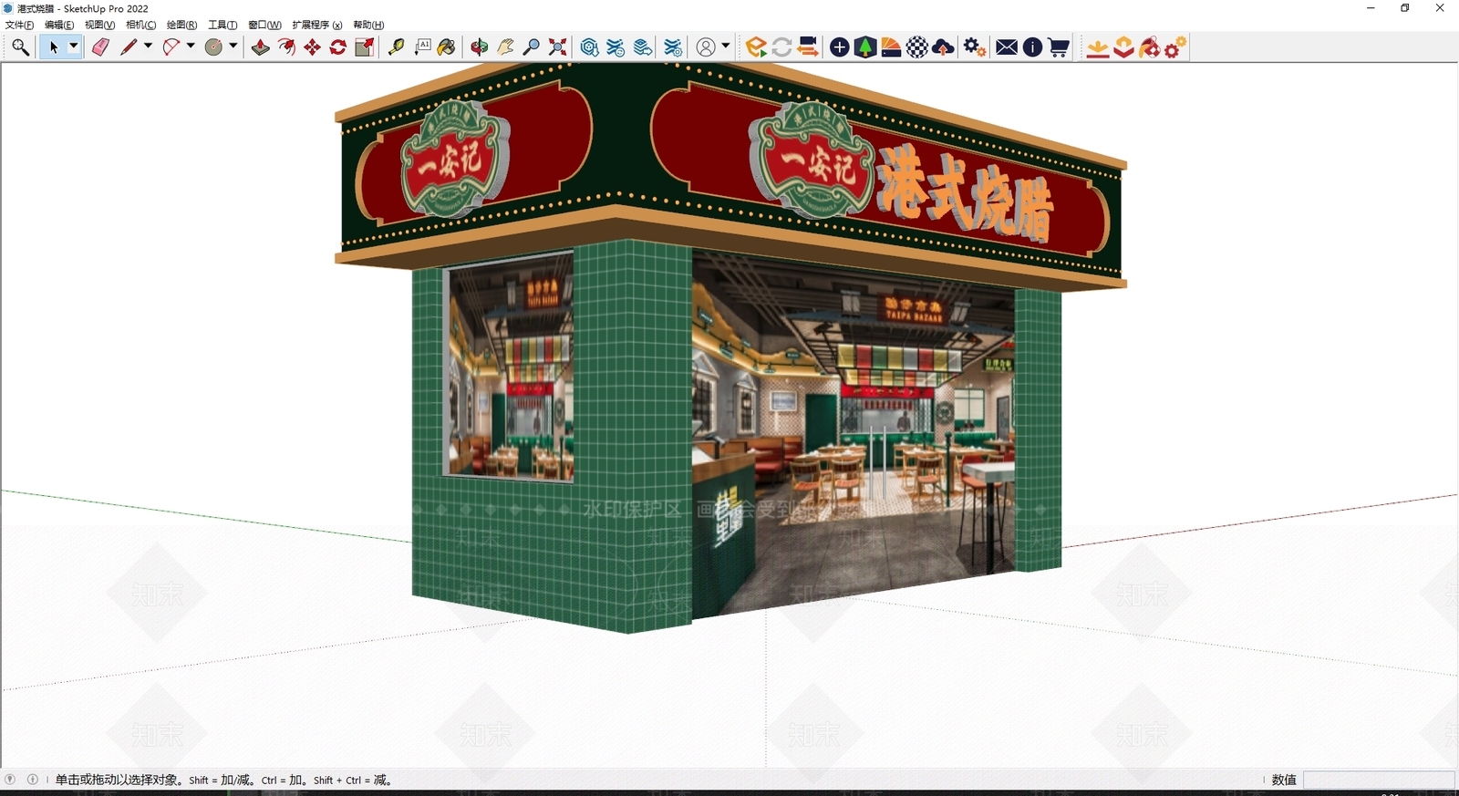Open the 工具(T) menu
This screenshot has width=1459, height=796.
[x=222, y=25]
